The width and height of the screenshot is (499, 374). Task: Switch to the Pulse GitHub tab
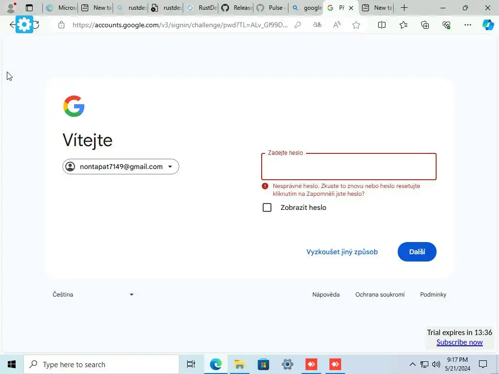(x=271, y=8)
